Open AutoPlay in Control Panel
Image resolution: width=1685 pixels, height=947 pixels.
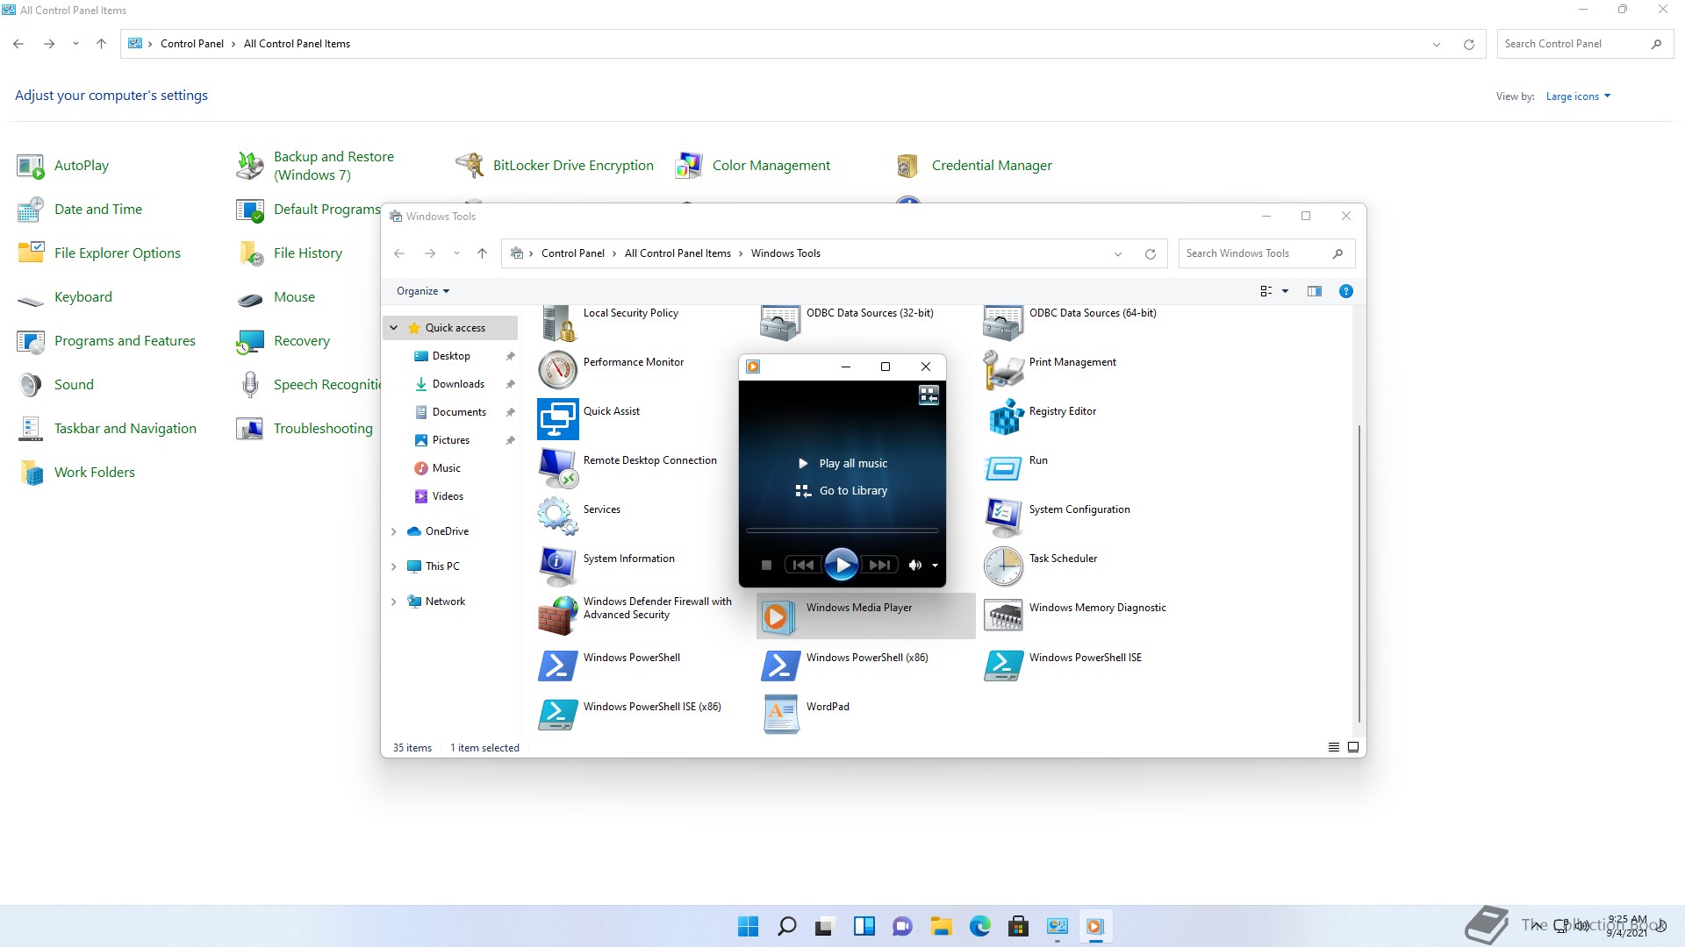[x=63, y=166]
